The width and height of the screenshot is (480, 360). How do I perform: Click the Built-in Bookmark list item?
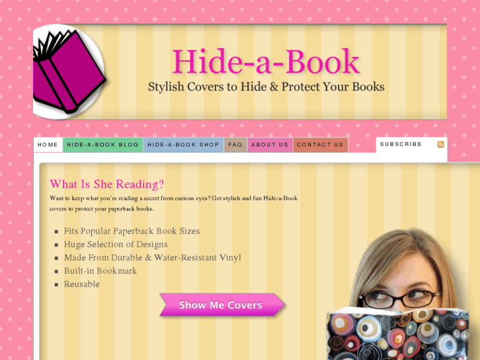100,271
